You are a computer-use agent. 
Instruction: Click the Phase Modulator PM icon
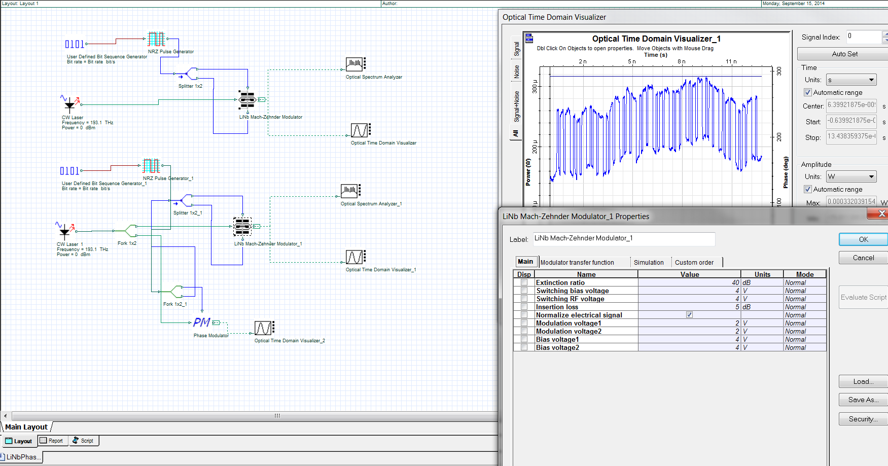coord(202,321)
